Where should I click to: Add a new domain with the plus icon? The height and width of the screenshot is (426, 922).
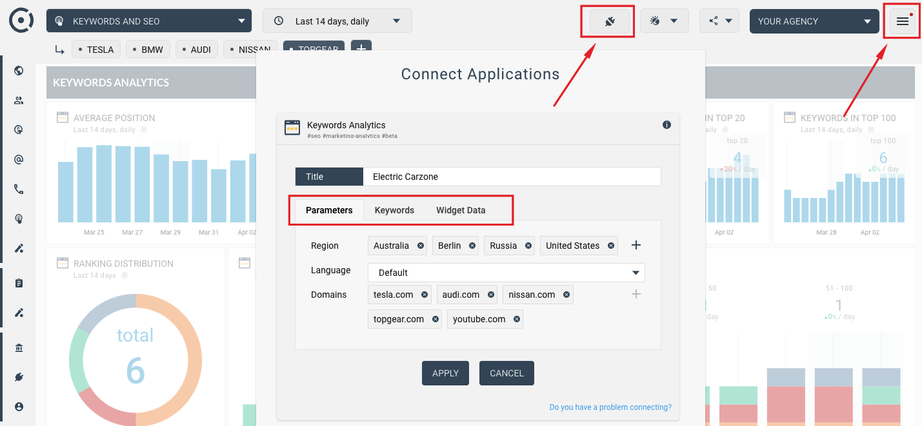click(x=636, y=295)
